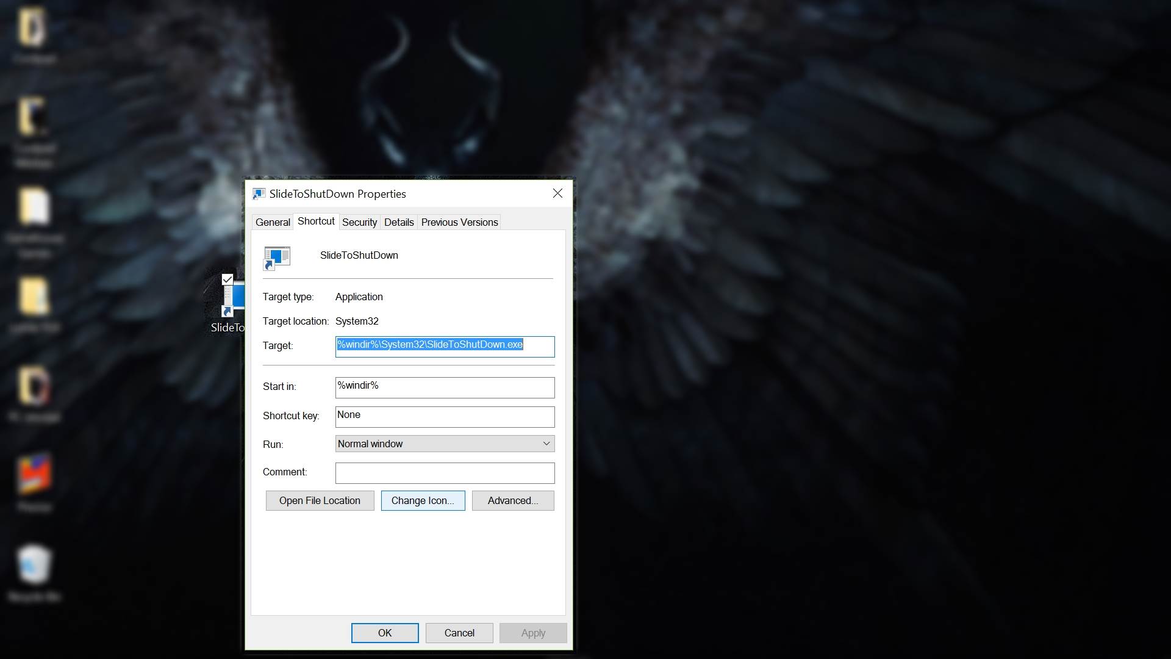This screenshot has width=1171, height=659.
Task: Open the Security tab
Action: pyautogui.click(x=359, y=222)
